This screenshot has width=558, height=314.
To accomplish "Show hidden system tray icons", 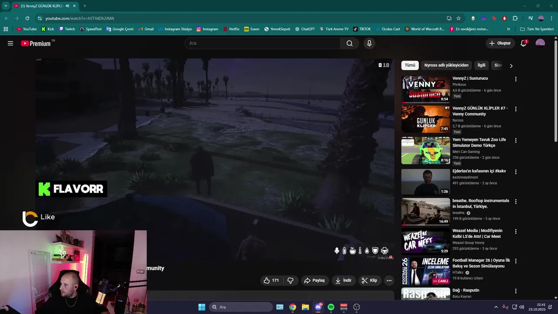I will [496, 307].
